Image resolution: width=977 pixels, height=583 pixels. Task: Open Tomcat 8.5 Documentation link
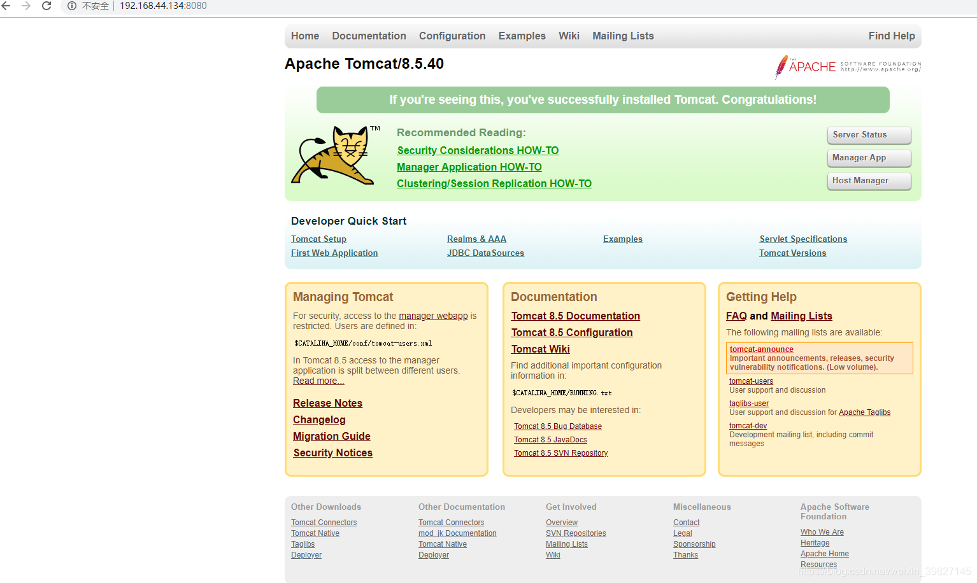click(x=575, y=316)
